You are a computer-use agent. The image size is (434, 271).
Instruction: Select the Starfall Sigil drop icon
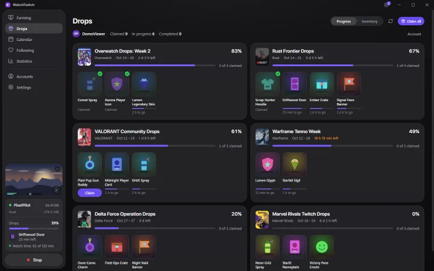click(x=295, y=164)
